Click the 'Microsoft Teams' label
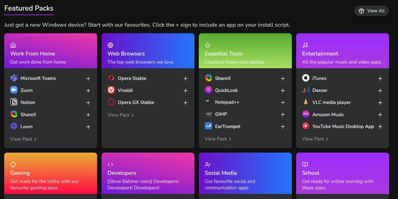Image resolution: width=398 pixels, height=199 pixels. pyautogui.click(x=38, y=78)
